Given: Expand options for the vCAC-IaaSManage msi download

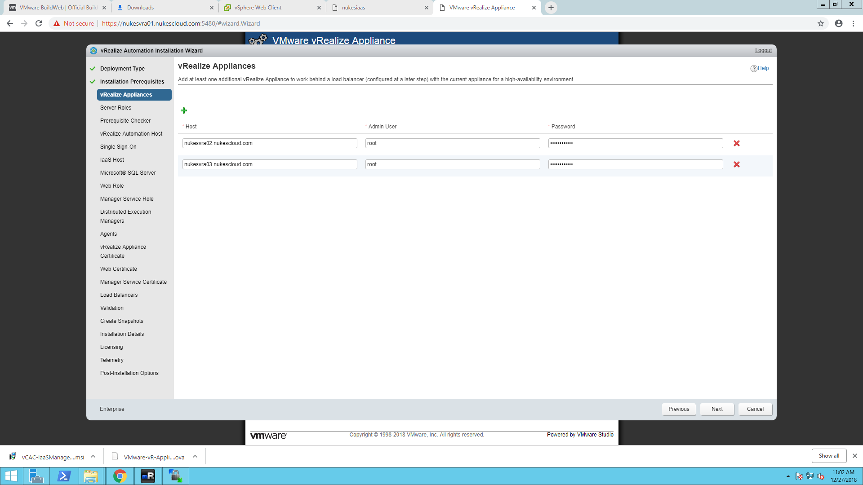Looking at the screenshot, I should (93, 457).
